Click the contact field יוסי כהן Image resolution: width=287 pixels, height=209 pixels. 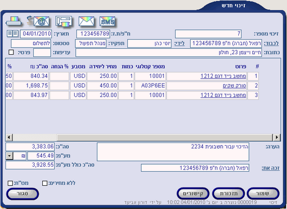(149, 43)
